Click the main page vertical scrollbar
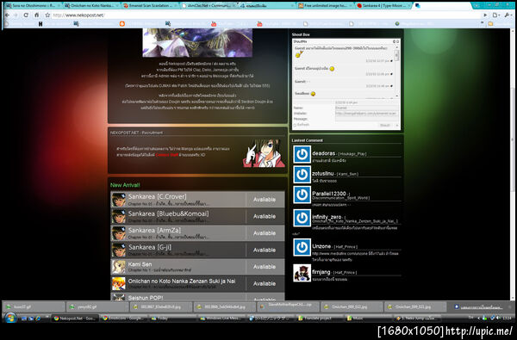 click(x=513, y=140)
